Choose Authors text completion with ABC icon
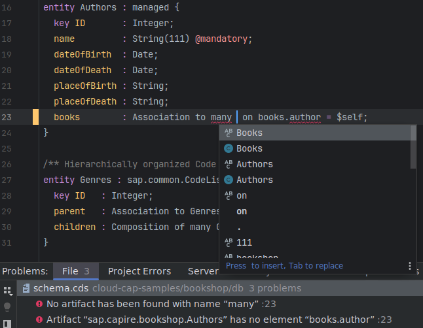The height and width of the screenshot is (328, 423). (x=314, y=164)
